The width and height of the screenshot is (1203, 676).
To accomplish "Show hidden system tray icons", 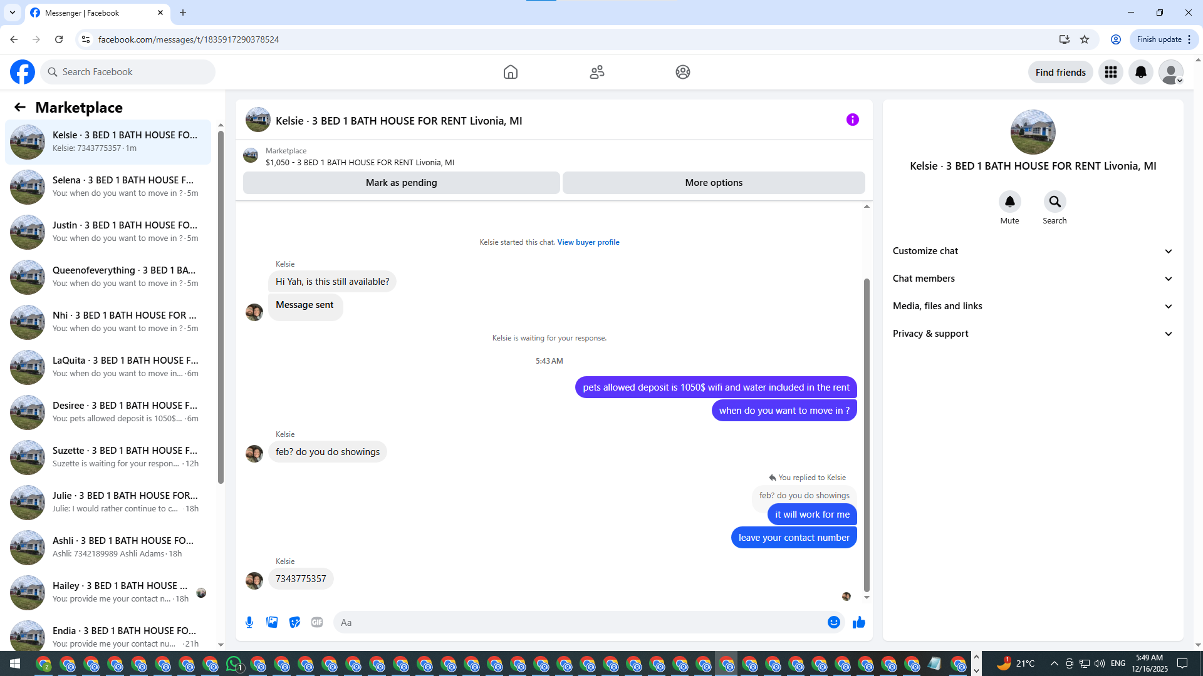I will (1054, 663).
